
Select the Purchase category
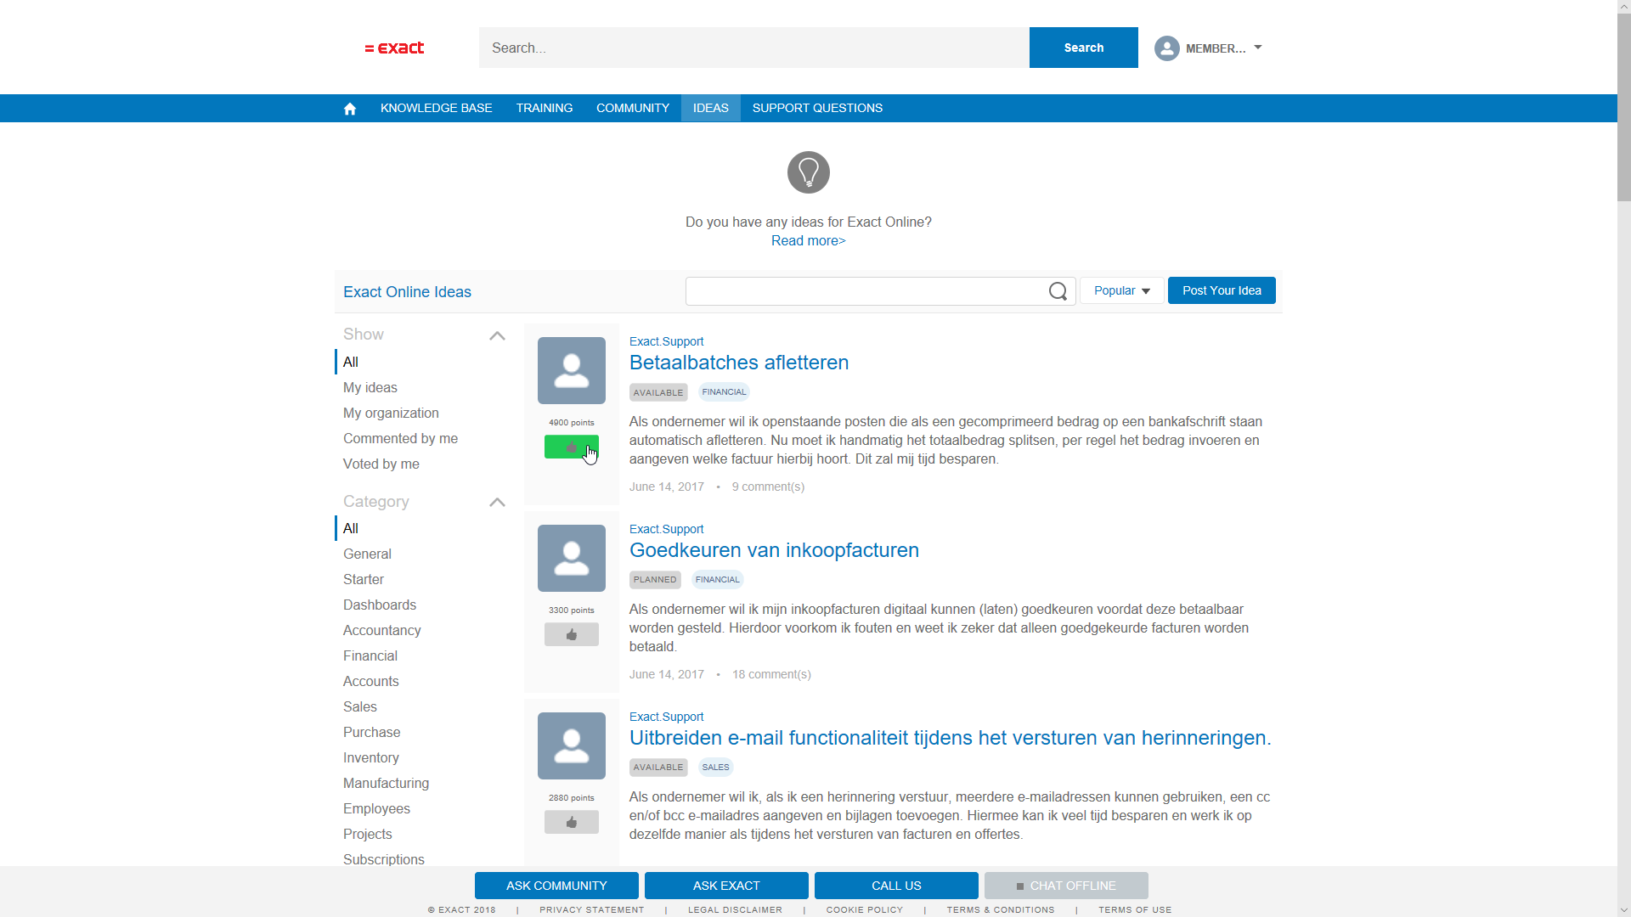(x=371, y=732)
